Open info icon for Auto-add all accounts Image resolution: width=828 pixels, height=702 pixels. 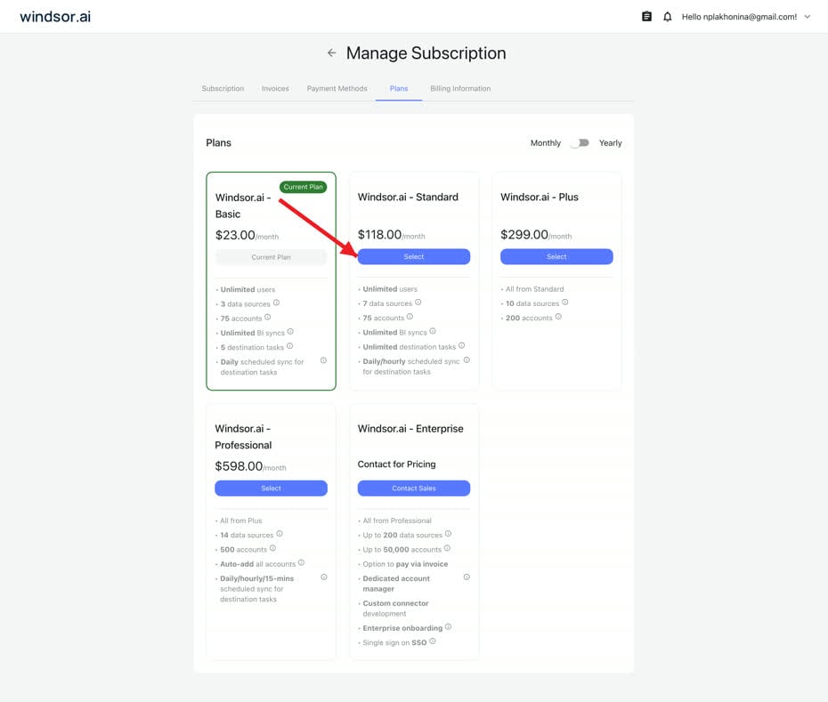pos(302,562)
